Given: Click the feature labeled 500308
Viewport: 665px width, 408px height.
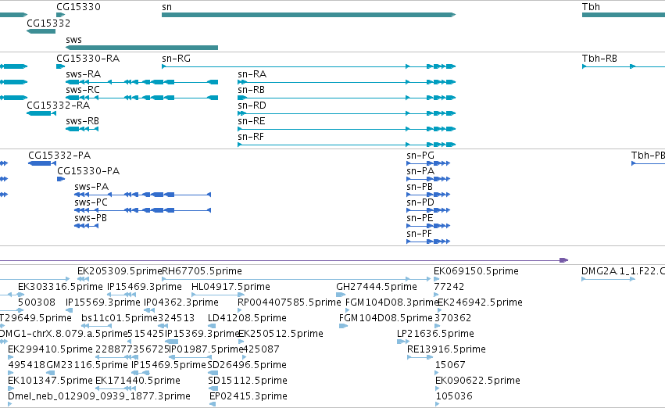Looking at the screenshot, I should click(x=21, y=310).
